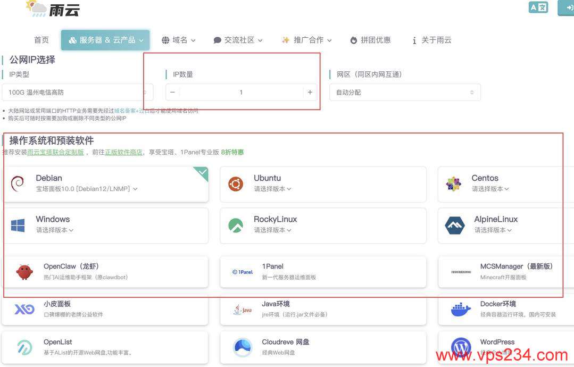Expand 网区 dropdown showing 自动分配
The image size is (574, 367).
405,92
